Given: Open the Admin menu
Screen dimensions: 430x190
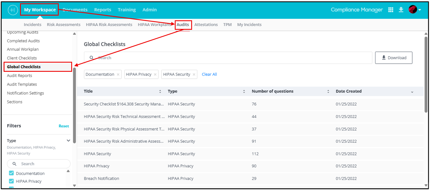Looking at the screenshot, I should [149, 9].
